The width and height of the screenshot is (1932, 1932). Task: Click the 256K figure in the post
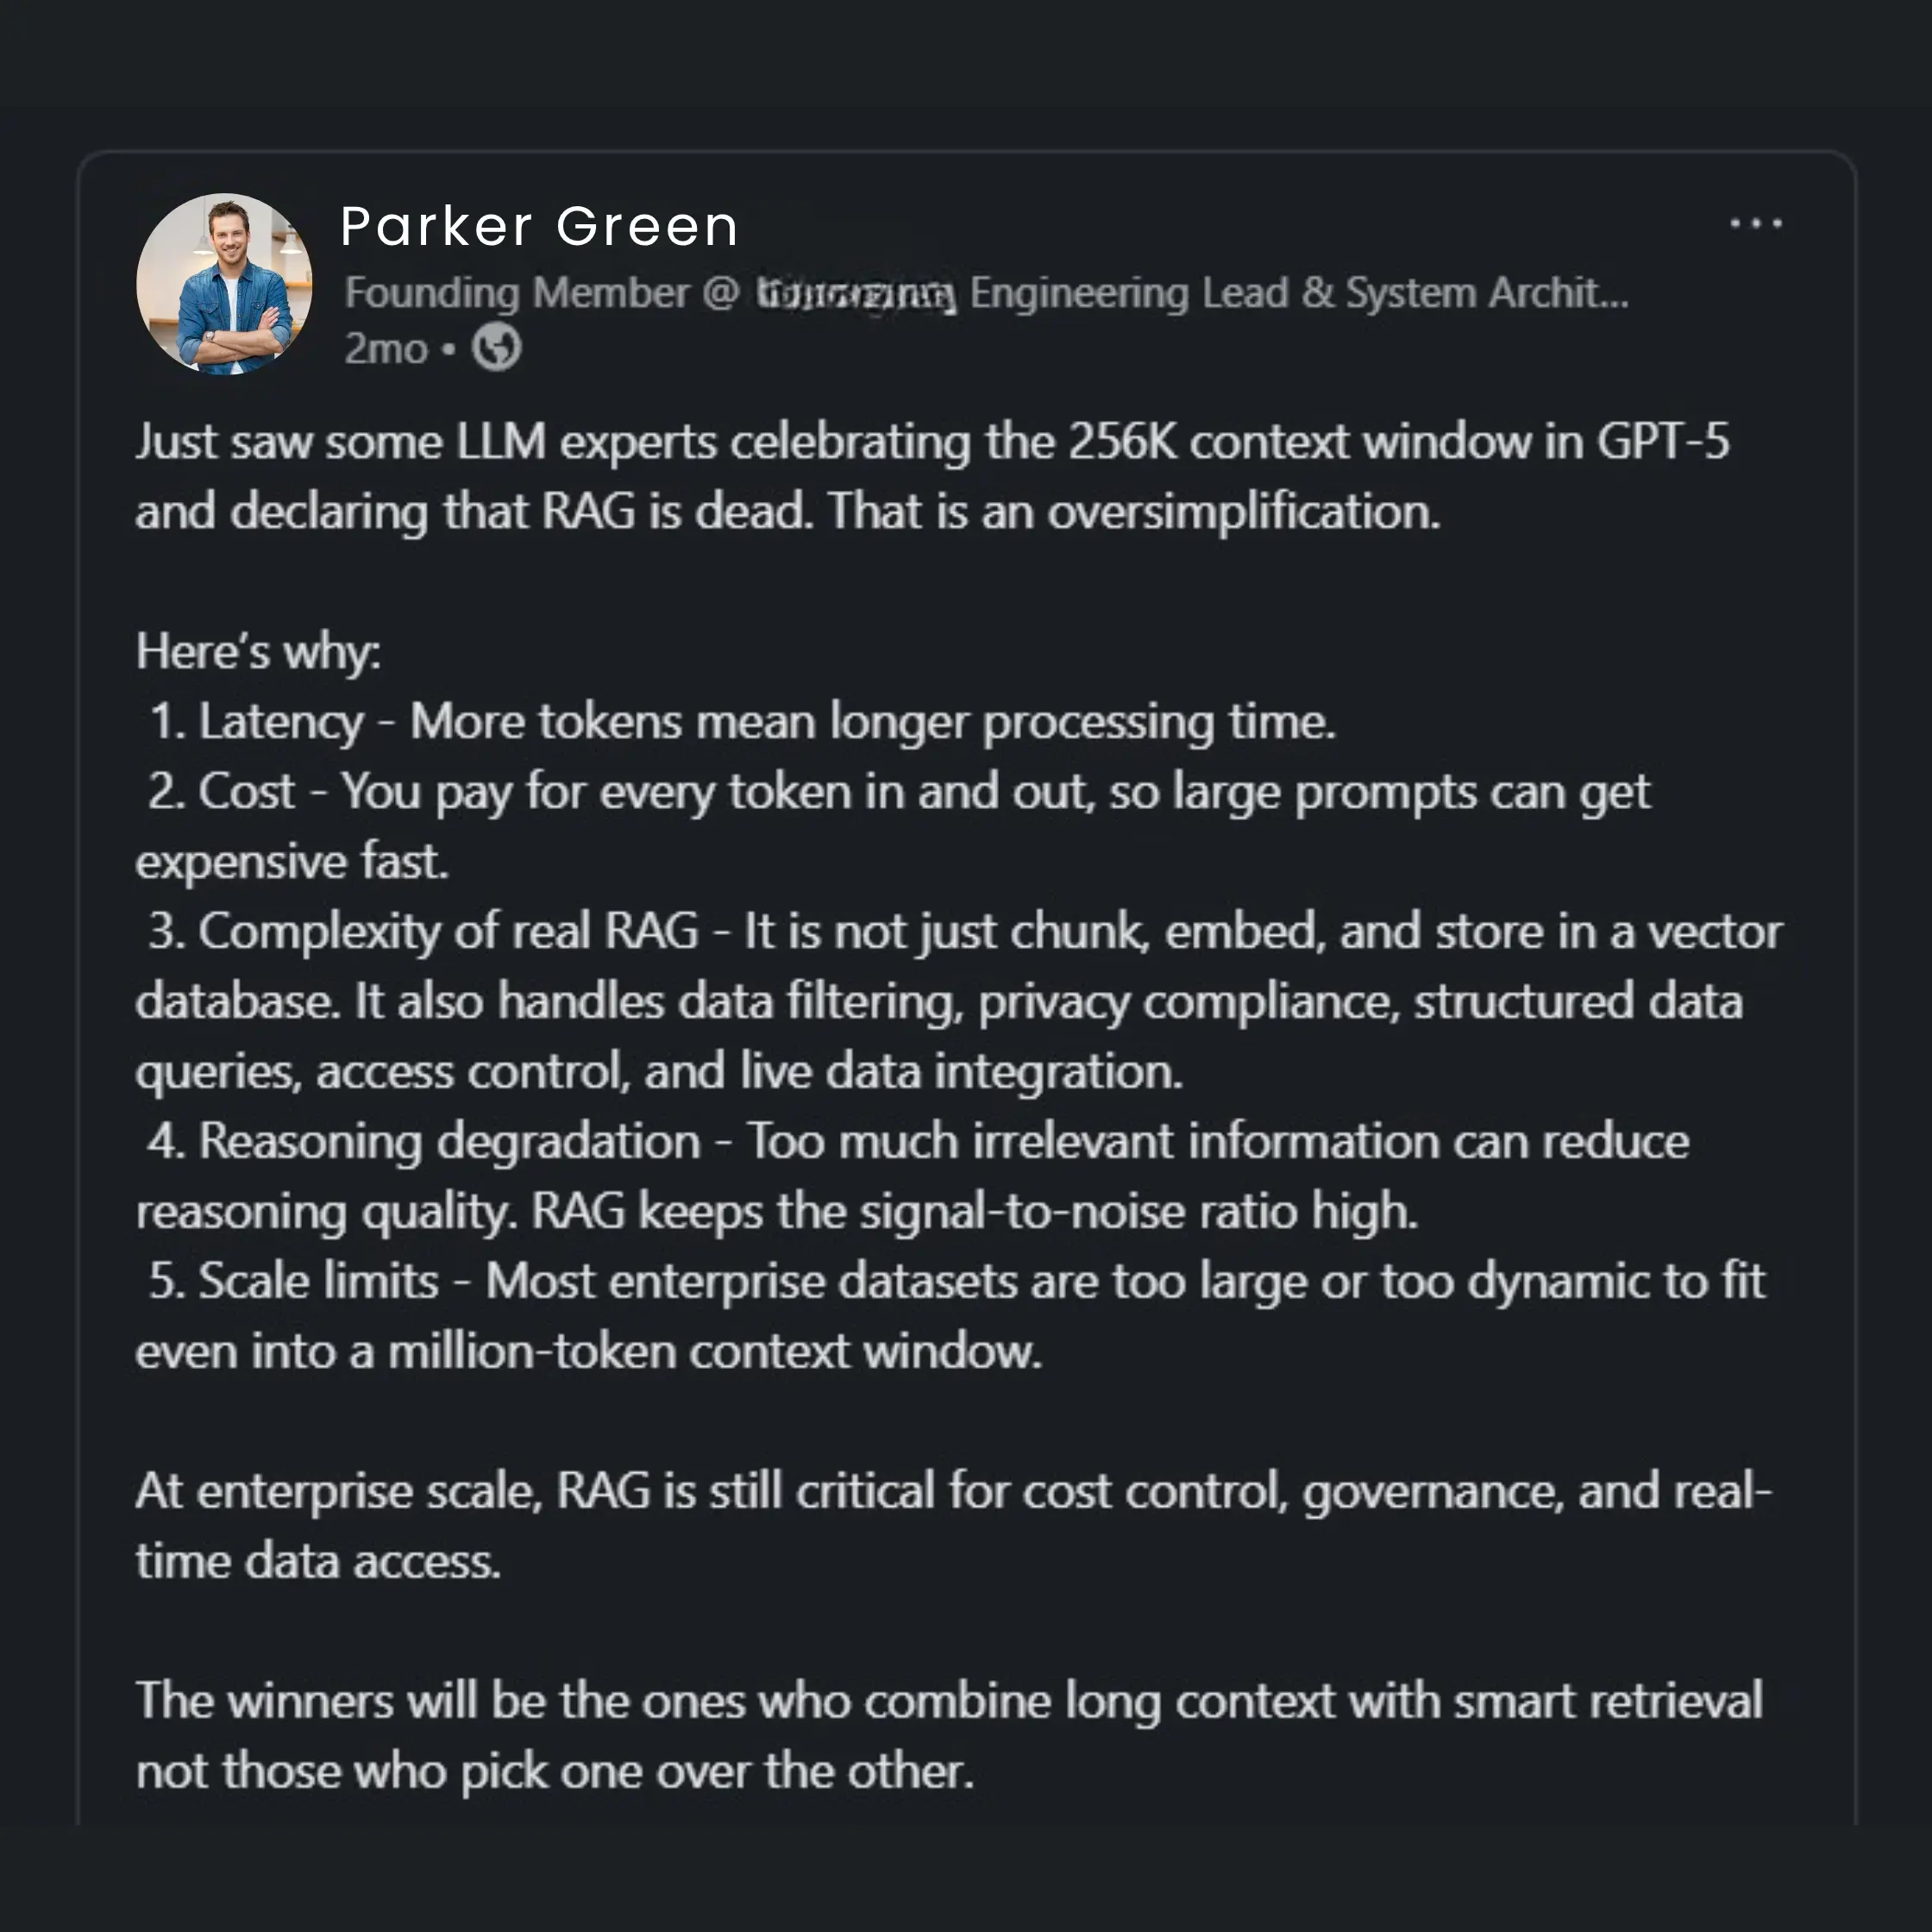[1122, 442]
